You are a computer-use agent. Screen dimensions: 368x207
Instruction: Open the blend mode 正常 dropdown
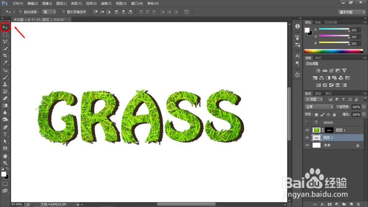click(x=319, y=107)
